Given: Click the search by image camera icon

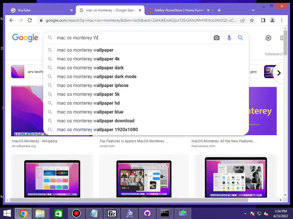Looking at the screenshot, I should pyautogui.click(x=216, y=38).
